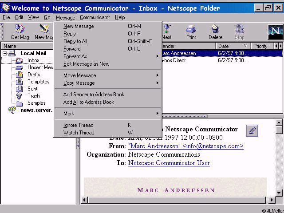
Task: Choose Reply from Message menu
Action: point(107,34)
